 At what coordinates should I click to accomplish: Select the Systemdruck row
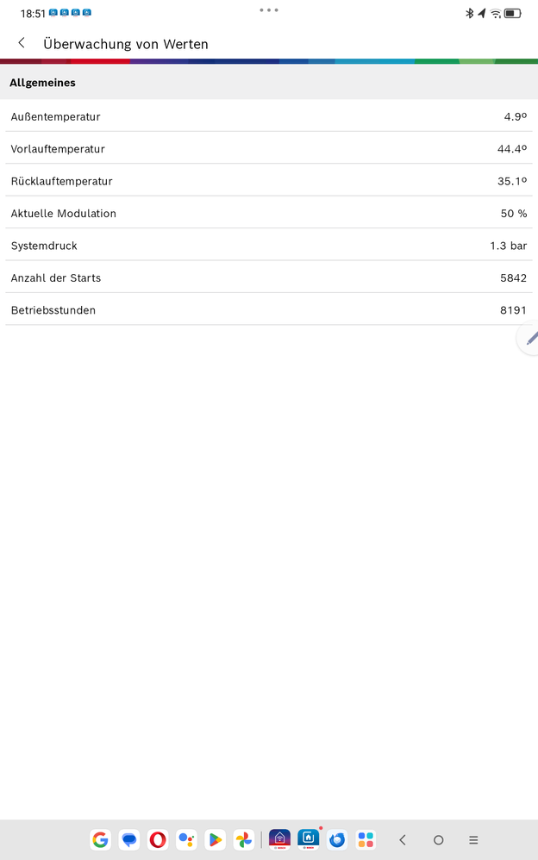click(x=268, y=246)
